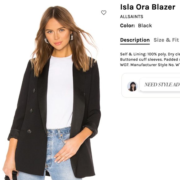Screen dimensions: 180x180
Task: Open the Size & Fit tab
Action: tap(166, 40)
